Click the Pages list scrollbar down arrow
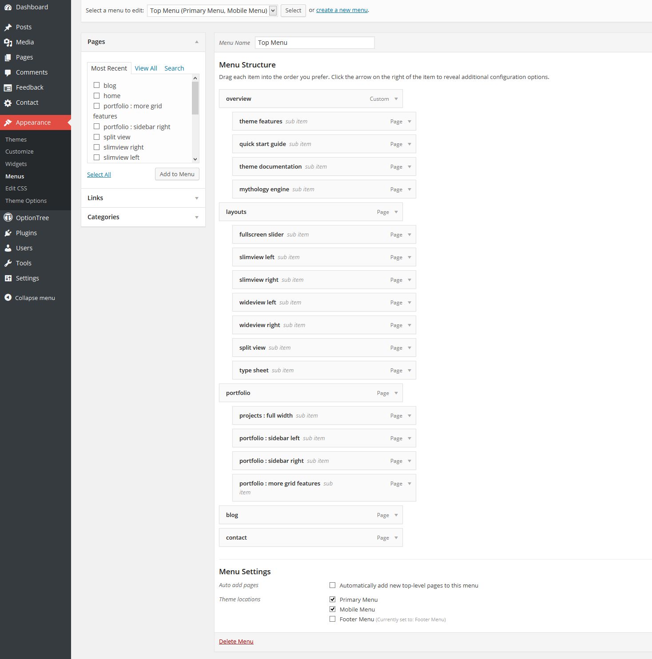Viewport: 652px width, 659px height. tap(195, 159)
